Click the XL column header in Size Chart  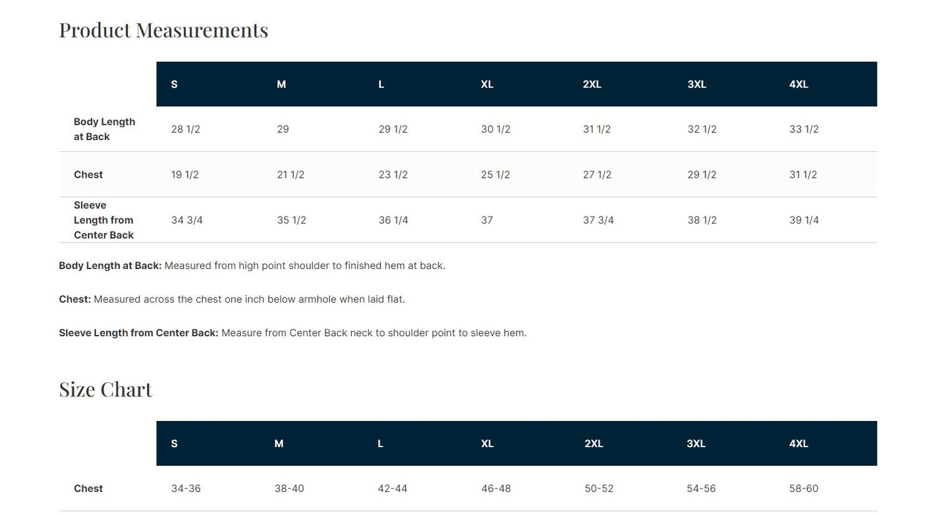click(x=487, y=444)
